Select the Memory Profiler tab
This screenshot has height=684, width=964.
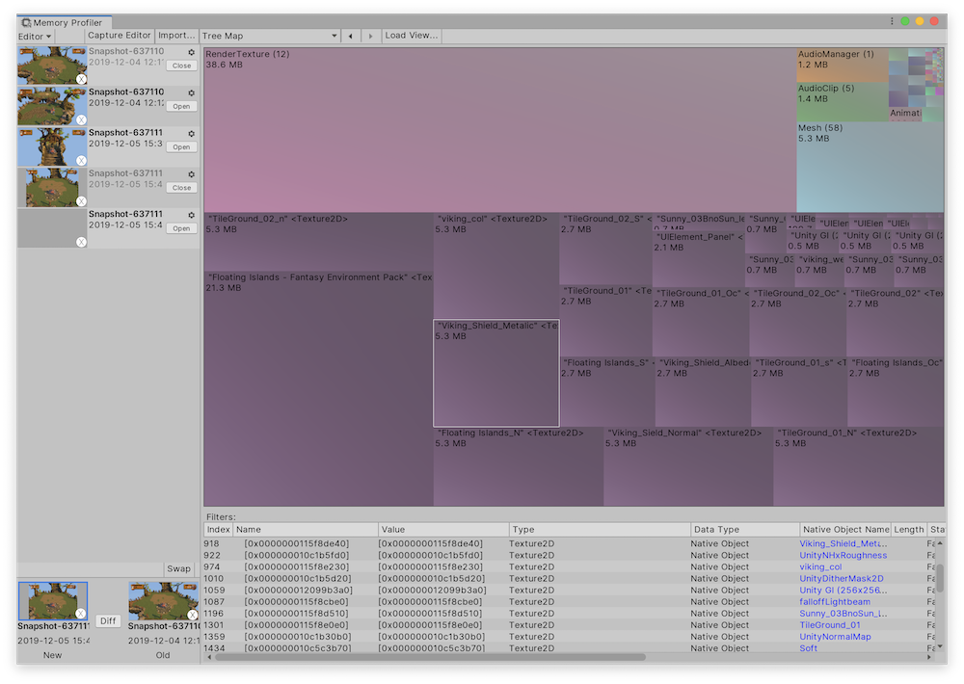[67, 22]
